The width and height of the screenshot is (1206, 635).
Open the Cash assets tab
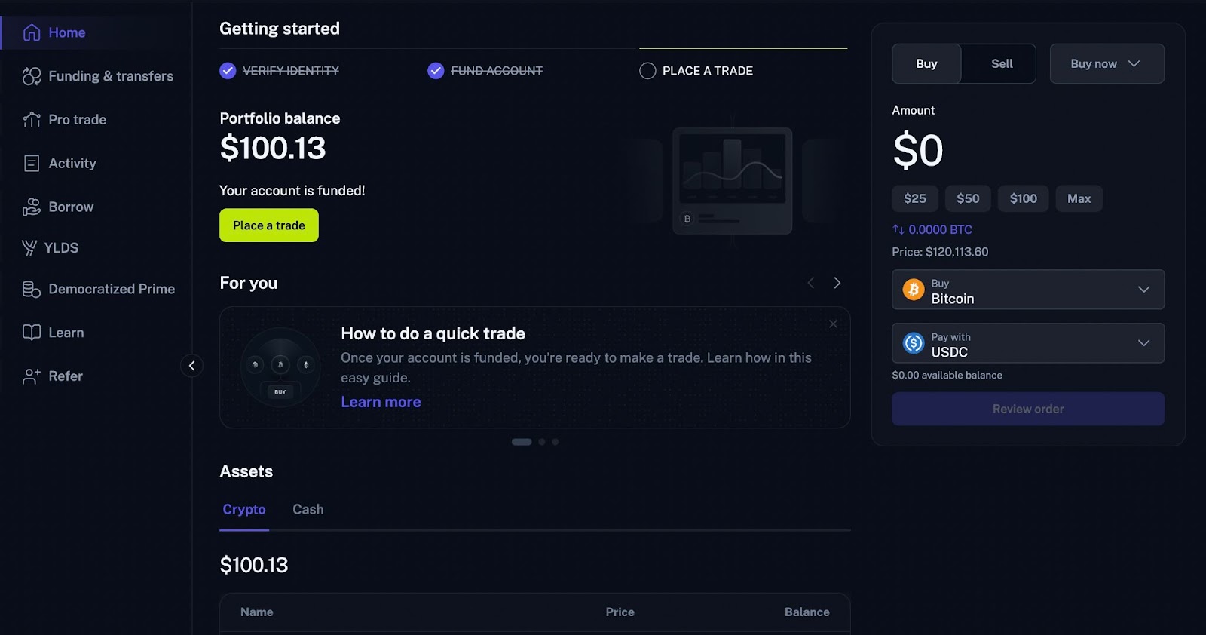coord(308,509)
